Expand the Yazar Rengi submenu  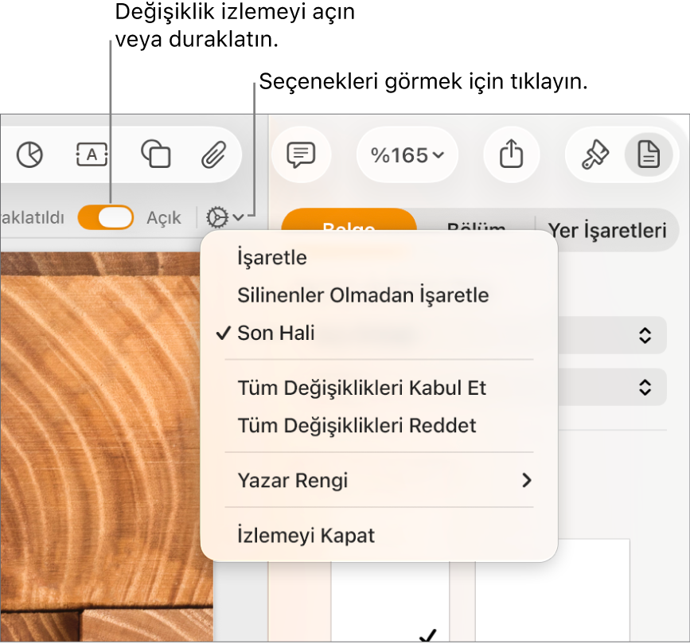[380, 480]
